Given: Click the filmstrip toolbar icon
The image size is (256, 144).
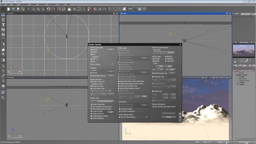Looking at the screenshot, I should click(130, 9).
